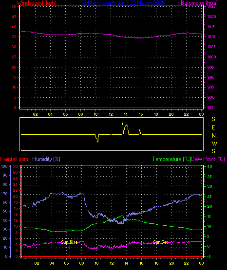Click the 975 value on barometer axis
227x270 pixels.
pos(210,108)
